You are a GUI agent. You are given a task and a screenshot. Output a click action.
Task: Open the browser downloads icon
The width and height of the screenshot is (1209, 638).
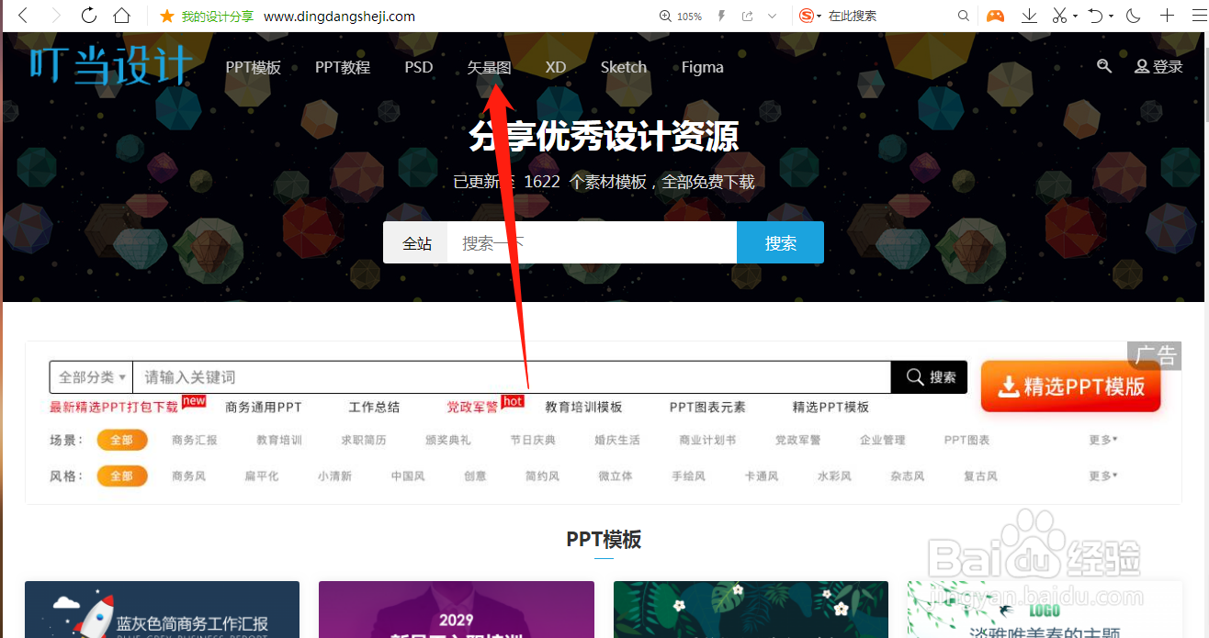click(1030, 16)
